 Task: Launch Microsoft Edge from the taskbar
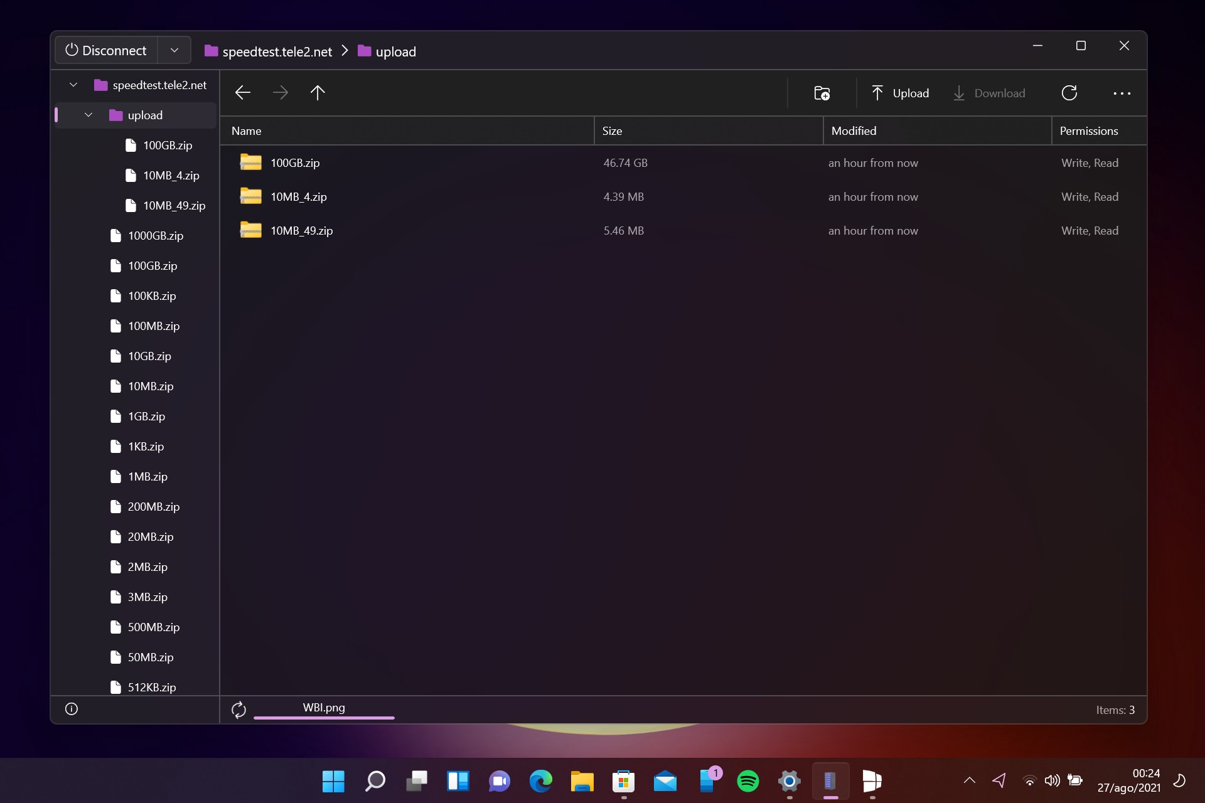click(540, 781)
